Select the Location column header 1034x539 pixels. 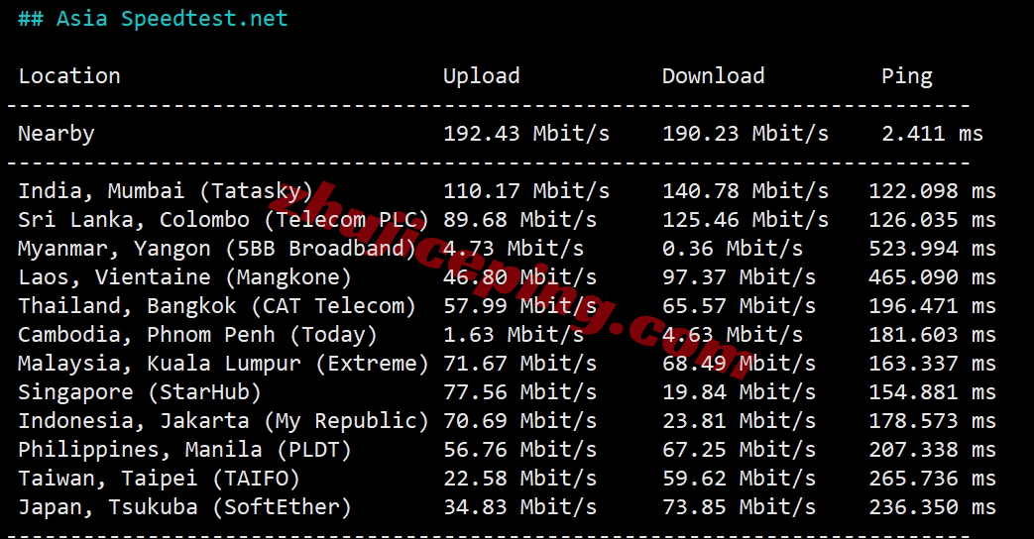[69, 75]
